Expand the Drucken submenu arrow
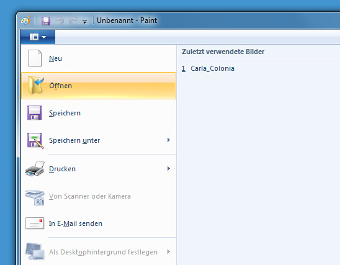 click(x=169, y=169)
